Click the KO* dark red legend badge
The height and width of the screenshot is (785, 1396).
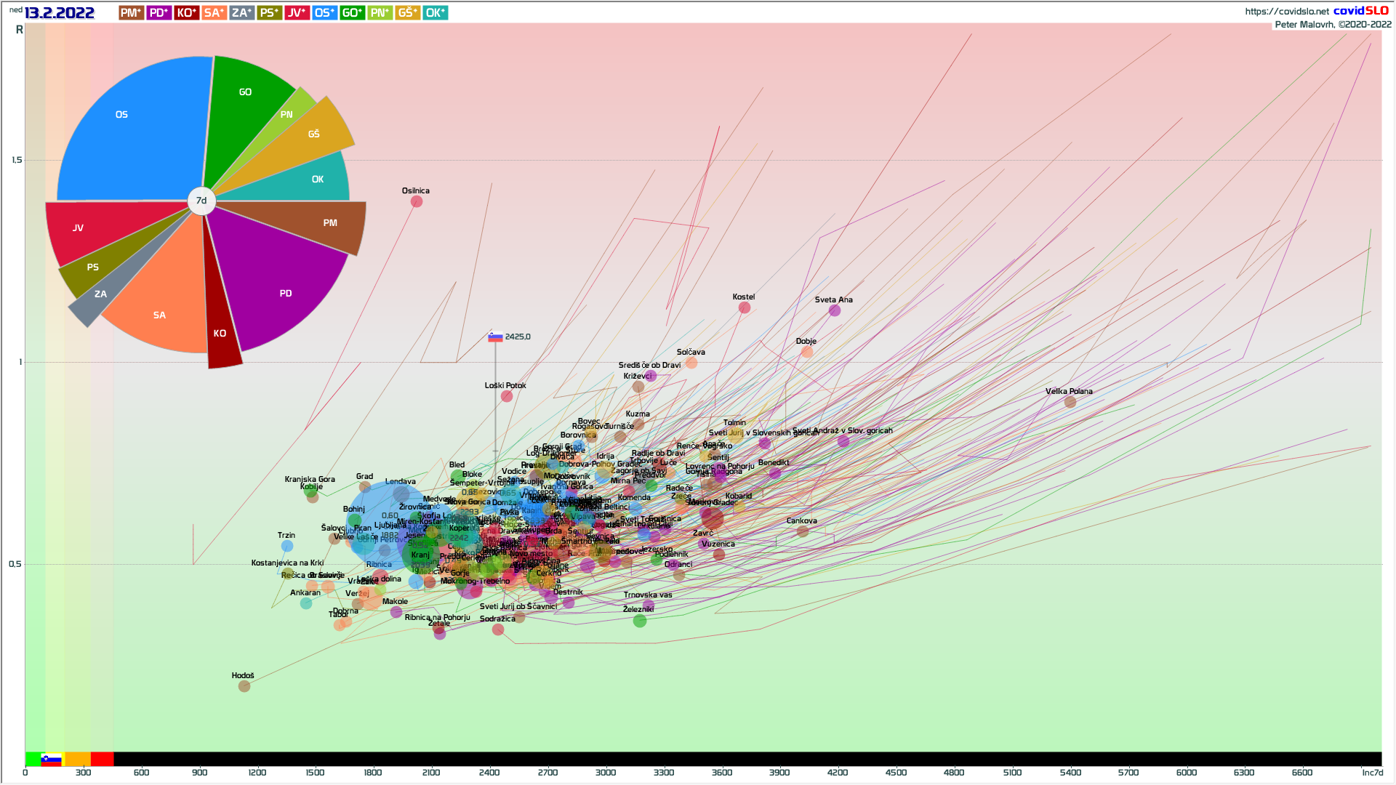[186, 13]
